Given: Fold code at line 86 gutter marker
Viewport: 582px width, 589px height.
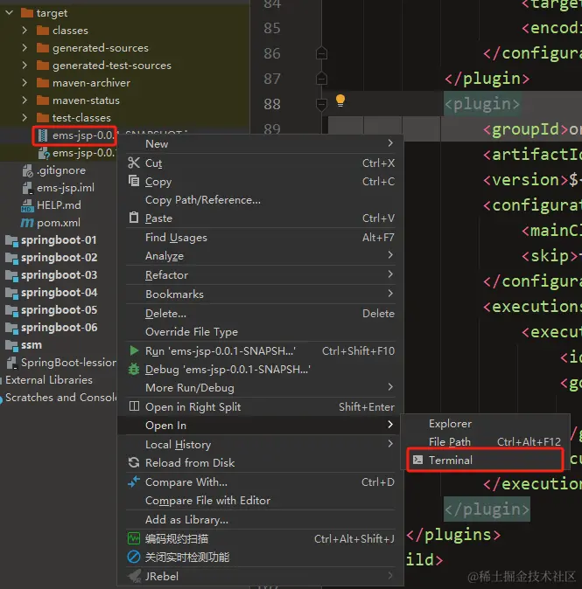Looking at the screenshot, I should [x=321, y=53].
